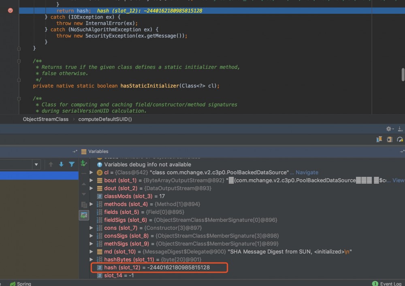This screenshot has height=286, width=405.
Task: Open the evaluate expression icon
Action: (x=390, y=139)
